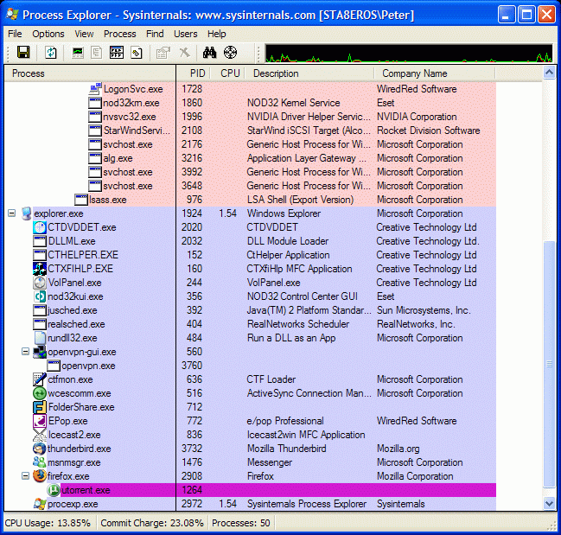Open the Users menu
This screenshot has width=561, height=535.
pos(185,34)
